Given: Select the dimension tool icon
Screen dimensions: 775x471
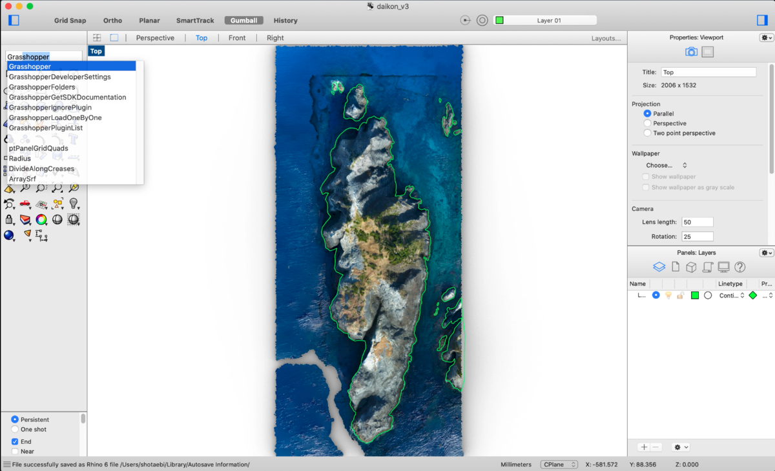Looking at the screenshot, I should pos(41,237).
